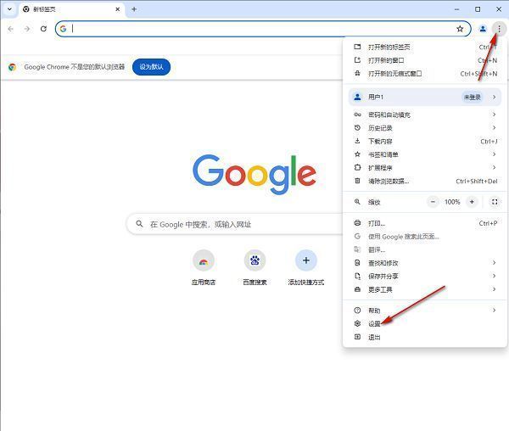Open the 应用商店 shortcut icon
509x431 pixels.
tap(204, 260)
